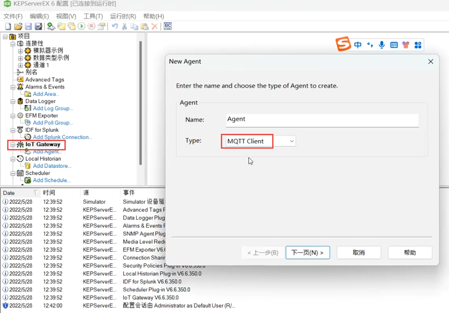Click the red Delete X toolbar icon
The width and height of the screenshot is (449, 313).
154,26
